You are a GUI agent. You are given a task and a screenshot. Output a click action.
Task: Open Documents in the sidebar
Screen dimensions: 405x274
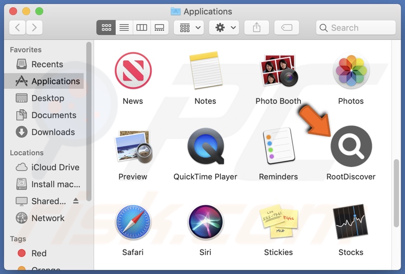click(44, 115)
